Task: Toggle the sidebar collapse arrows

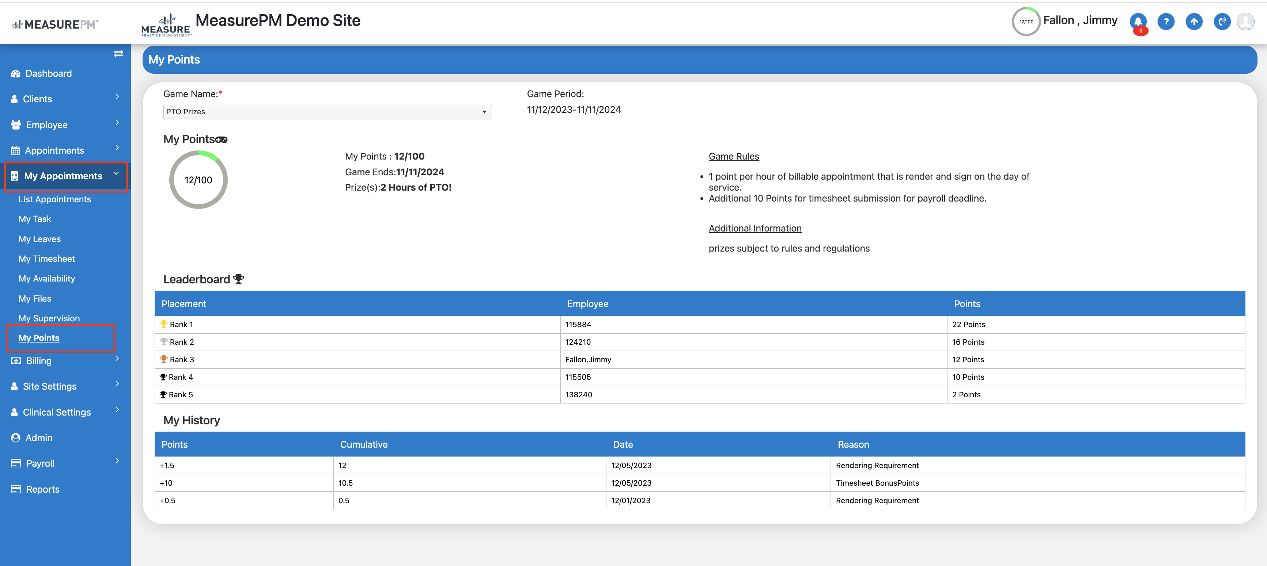Action: (x=118, y=54)
